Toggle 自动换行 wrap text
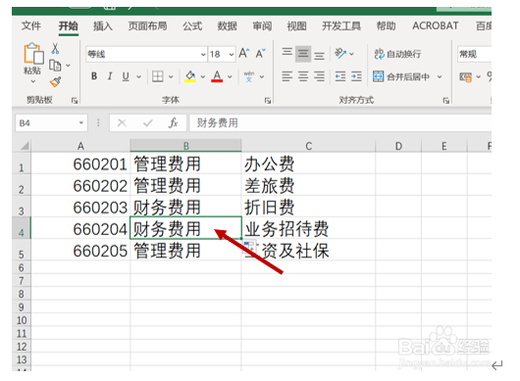Screen dimensions: 520x381 coord(397,54)
